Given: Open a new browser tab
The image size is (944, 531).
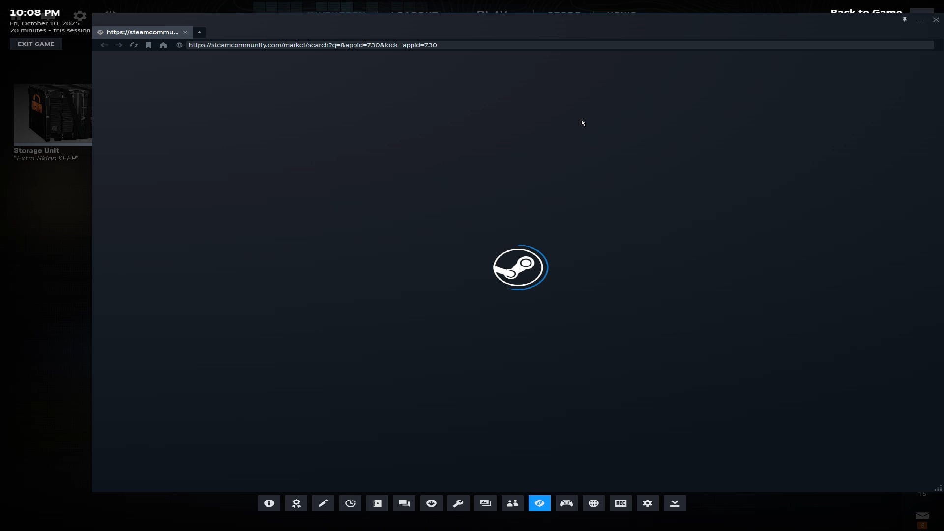Looking at the screenshot, I should pyautogui.click(x=199, y=32).
